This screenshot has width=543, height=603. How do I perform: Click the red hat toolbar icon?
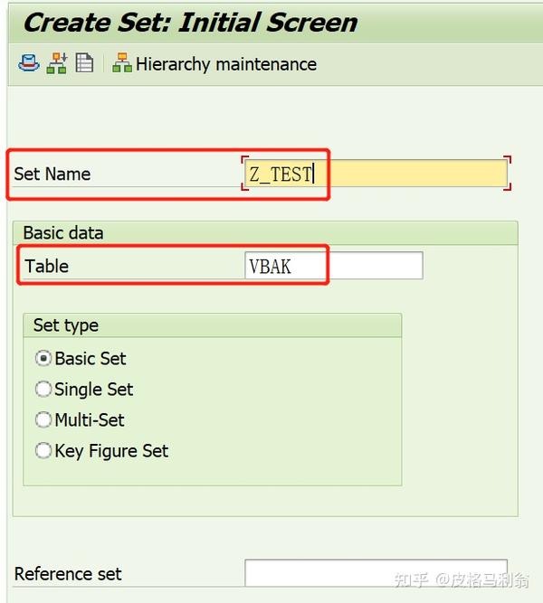click(x=29, y=63)
